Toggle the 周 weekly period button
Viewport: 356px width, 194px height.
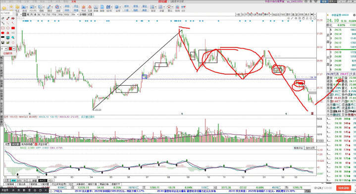pyautogui.click(x=28, y=14)
